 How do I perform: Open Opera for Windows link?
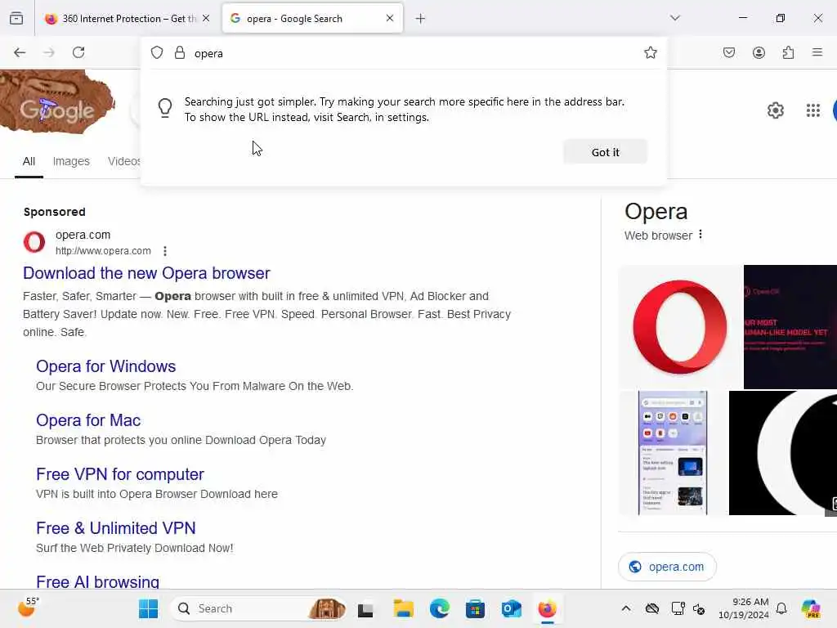pyautogui.click(x=105, y=366)
